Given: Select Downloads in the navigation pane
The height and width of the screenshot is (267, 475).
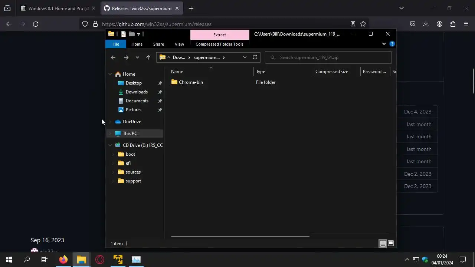Looking at the screenshot, I should click(x=136, y=92).
